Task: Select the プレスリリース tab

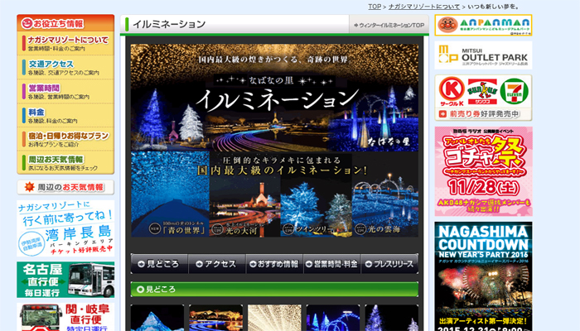Action: pos(390,264)
